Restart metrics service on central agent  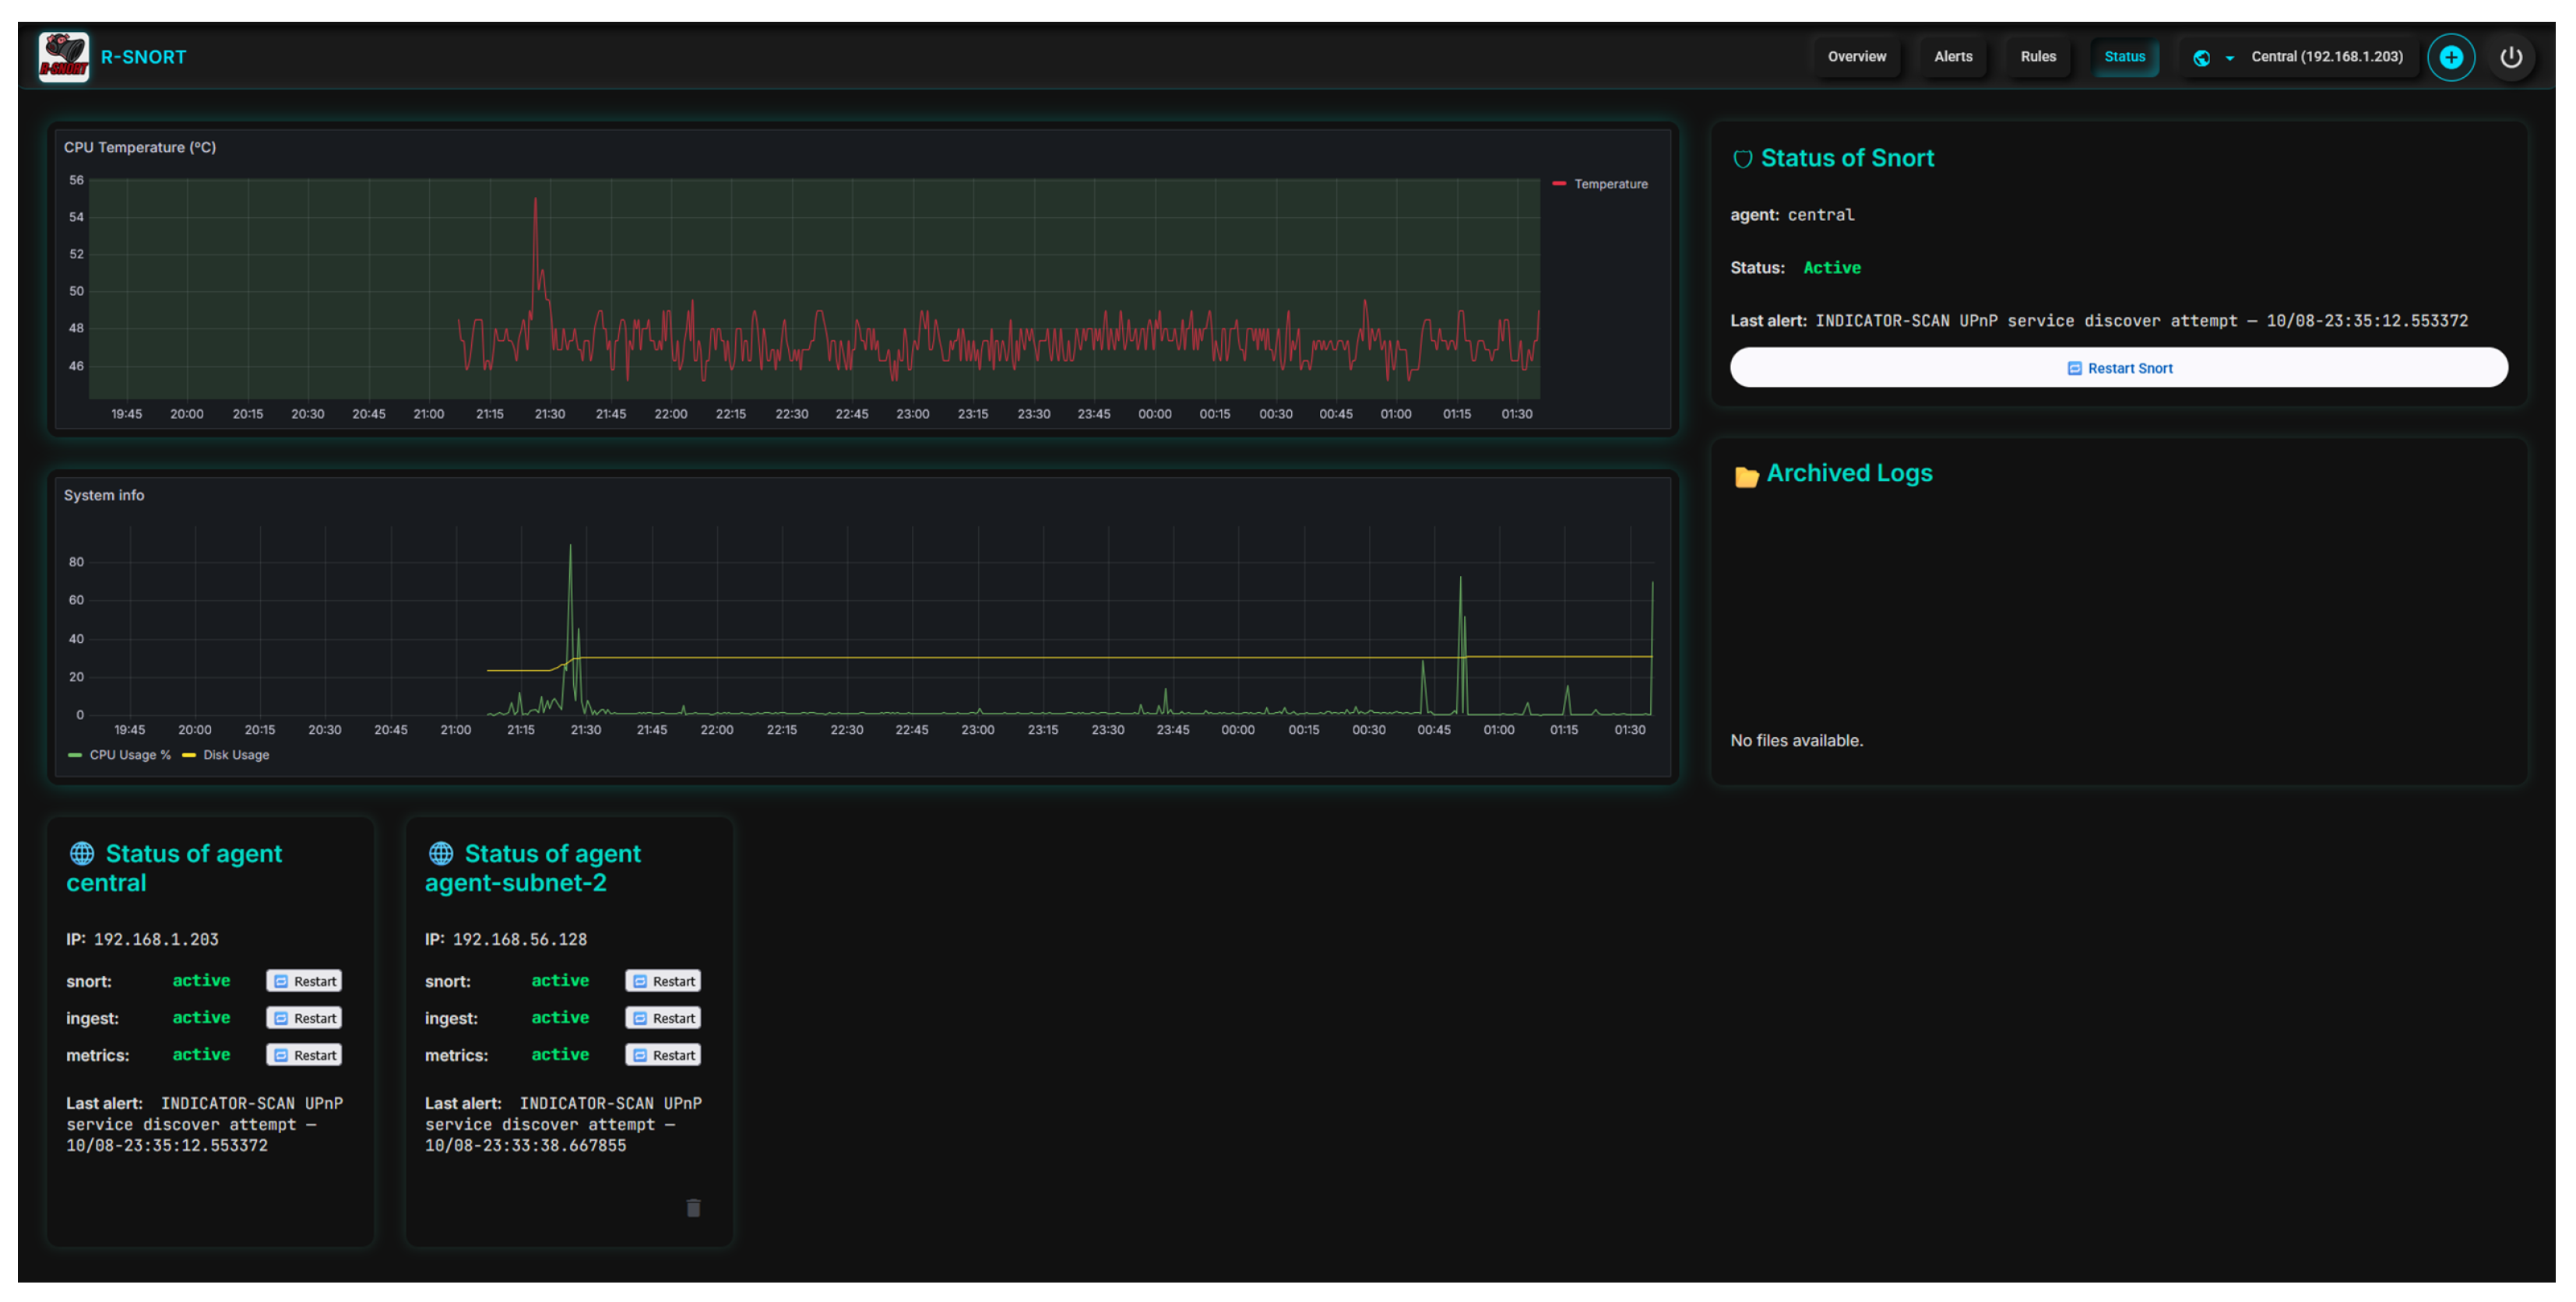tap(304, 1055)
